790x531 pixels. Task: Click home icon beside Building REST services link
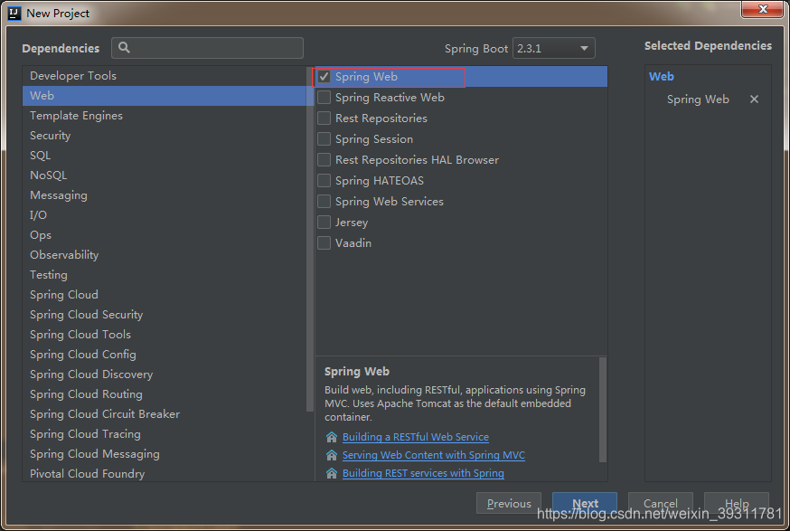(332, 473)
